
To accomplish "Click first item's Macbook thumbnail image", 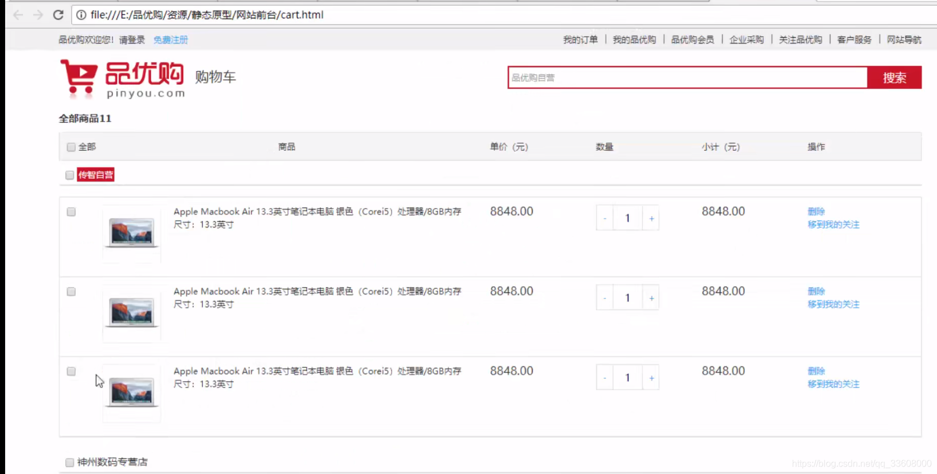I will coord(132,233).
